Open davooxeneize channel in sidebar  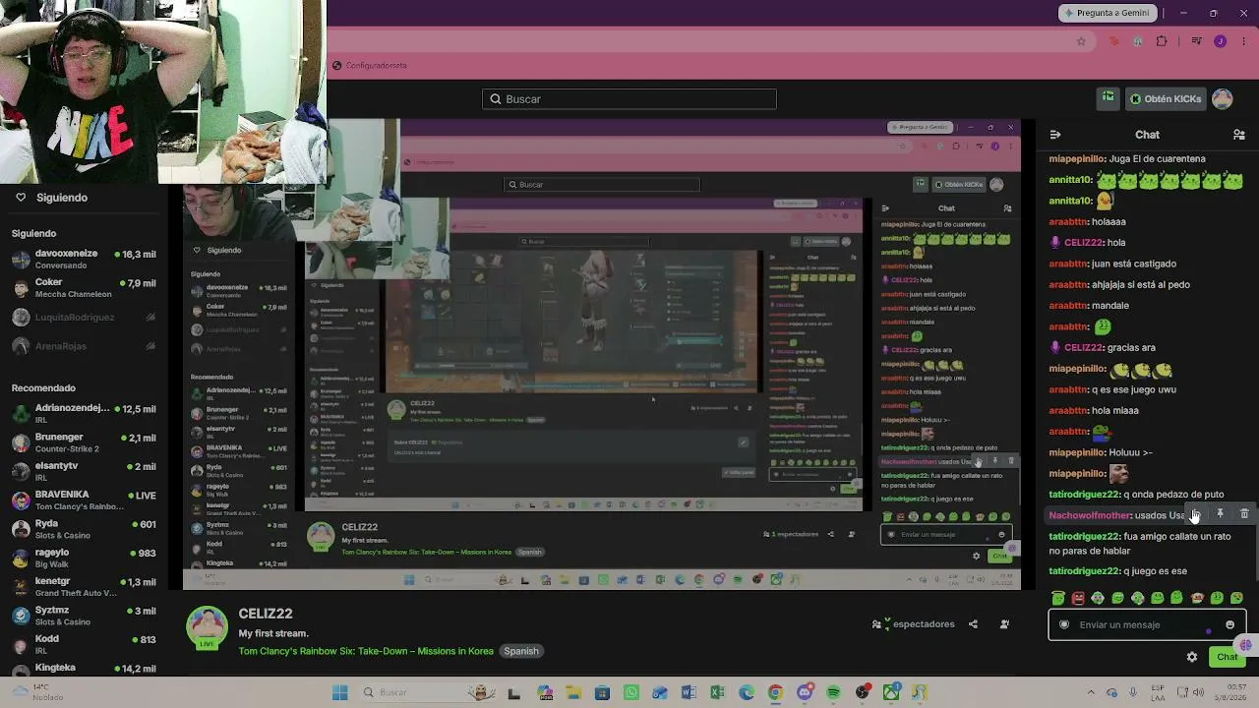[x=84, y=259]
